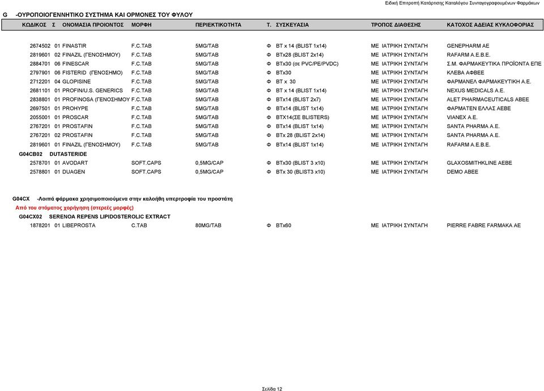This screenshot has height=391, width=544.
Task: Click the ΠΕΡΙΕΚΤΙΚΟΤΗΤΑ column header
Action: click(218, 25)
